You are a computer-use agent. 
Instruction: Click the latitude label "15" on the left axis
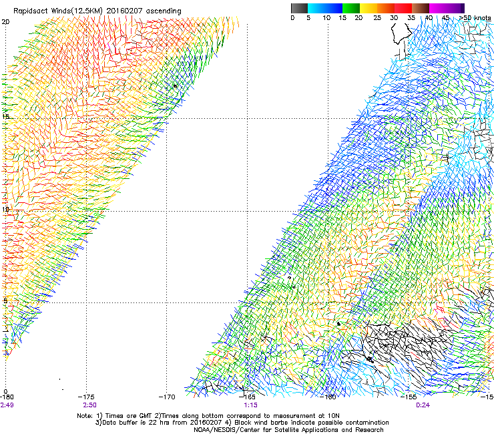5,117
